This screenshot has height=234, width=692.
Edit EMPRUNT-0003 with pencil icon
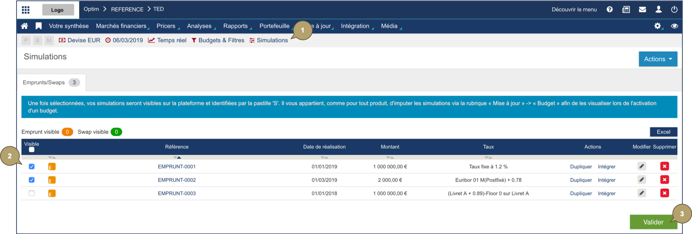tap(642, 193)
